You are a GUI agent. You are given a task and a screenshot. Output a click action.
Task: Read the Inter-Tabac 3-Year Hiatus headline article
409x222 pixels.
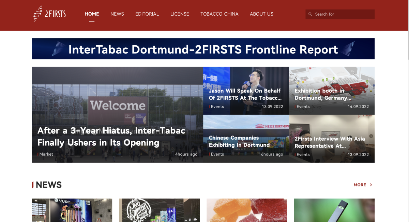[x=111, y=137]
